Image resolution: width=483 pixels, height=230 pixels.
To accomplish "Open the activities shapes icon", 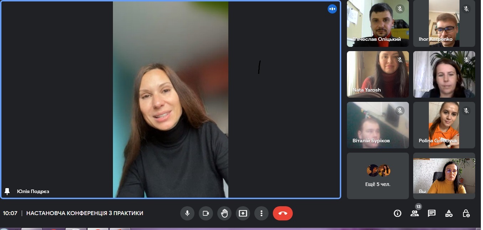I will (x=449, y=213).
